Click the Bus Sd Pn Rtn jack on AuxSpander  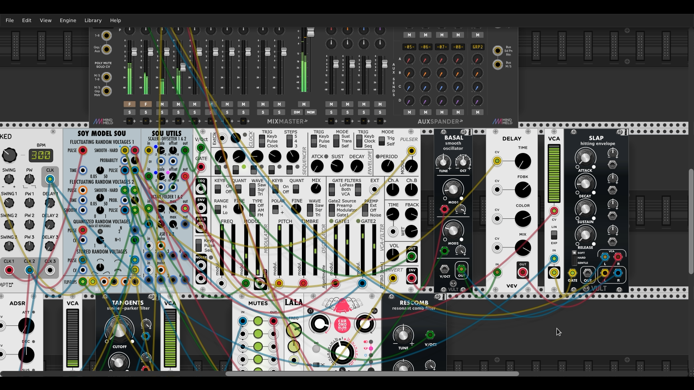[x=498, y=51]
